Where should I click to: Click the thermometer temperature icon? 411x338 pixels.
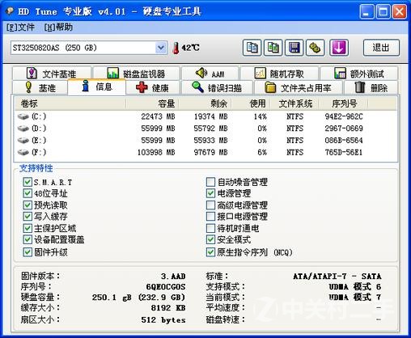click(176, 48)
